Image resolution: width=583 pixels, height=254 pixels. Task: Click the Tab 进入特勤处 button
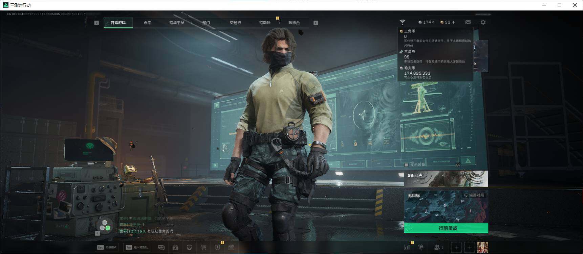pos(137,247)
